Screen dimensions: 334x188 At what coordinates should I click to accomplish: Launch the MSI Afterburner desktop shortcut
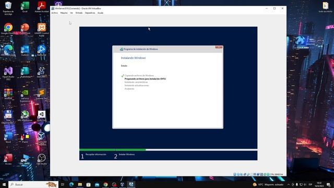[x=25, y=116]
